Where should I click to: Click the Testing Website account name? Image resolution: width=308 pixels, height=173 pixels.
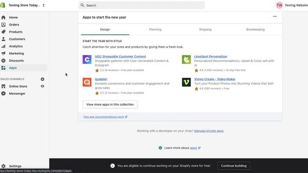click(x=296, y=5)
